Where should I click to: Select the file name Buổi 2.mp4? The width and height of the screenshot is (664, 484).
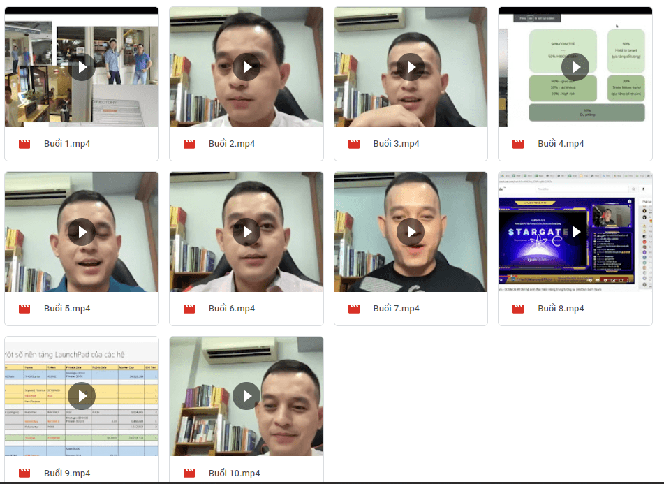(232, 144)
